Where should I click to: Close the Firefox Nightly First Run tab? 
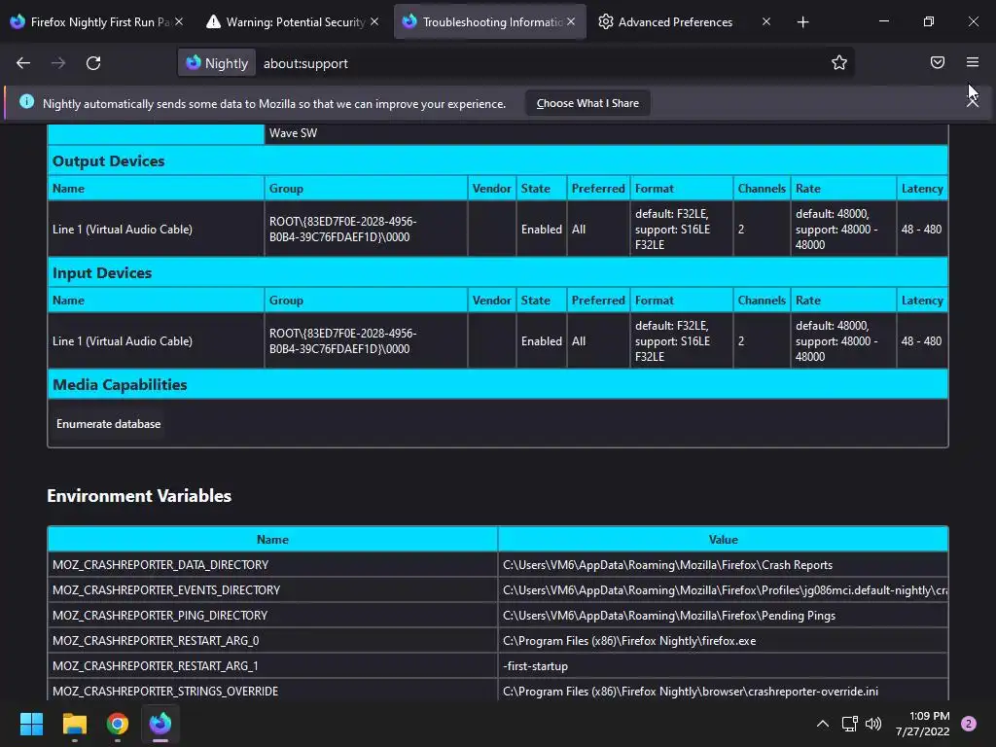tap(179, 21)
